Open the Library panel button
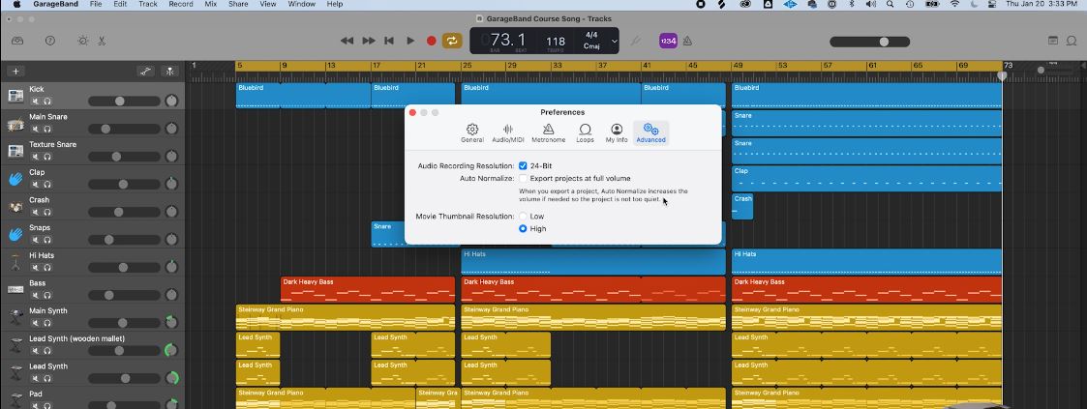The height and width of the screenshot is (409, 1087). pyautogui.click(x=17, y=41)
